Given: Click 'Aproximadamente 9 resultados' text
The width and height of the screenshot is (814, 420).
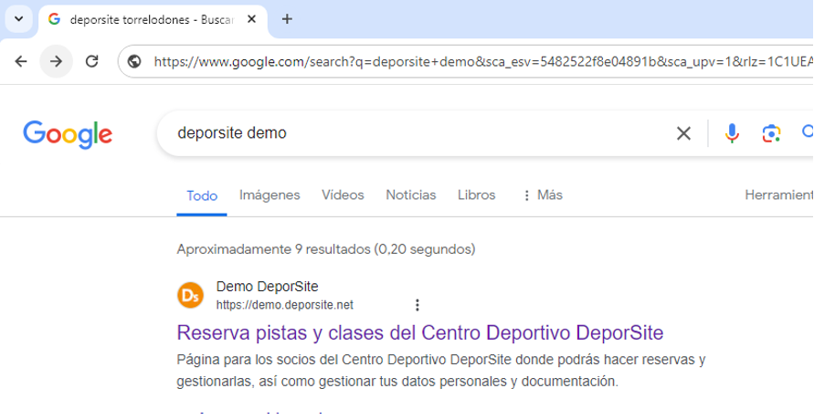Looking at the screenshot, I should click(326, 249).
